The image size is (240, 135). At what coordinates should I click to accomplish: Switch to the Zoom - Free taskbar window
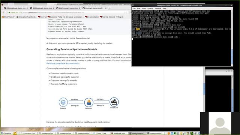(x=100, y=133)
